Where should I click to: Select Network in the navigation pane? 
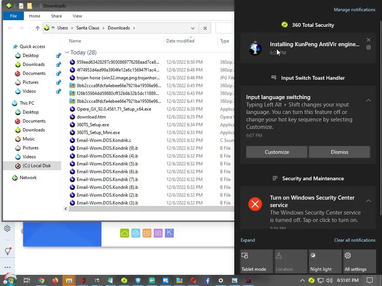tap(28, 178)
